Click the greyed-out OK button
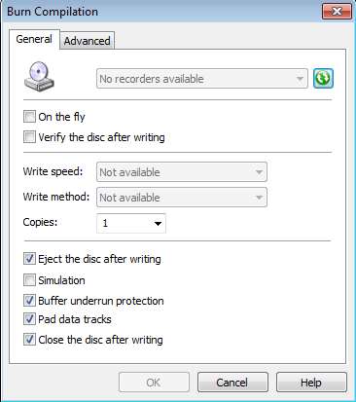Image resolution: width=356 pixels, height=402 pixels. tap(154, 383)
